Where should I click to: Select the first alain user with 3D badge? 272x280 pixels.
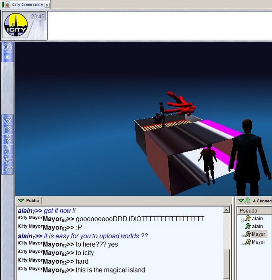pos(257,219)
